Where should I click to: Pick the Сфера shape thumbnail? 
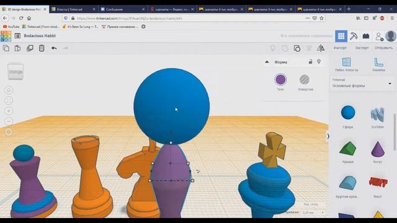pyautogui.click(x=348, y=113)
